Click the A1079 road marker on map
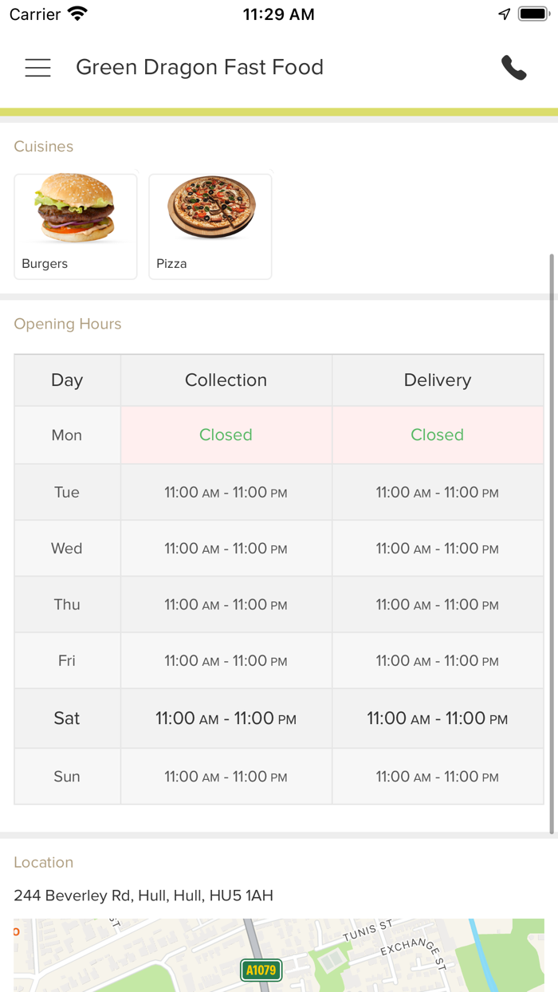 tap(261, 970)
